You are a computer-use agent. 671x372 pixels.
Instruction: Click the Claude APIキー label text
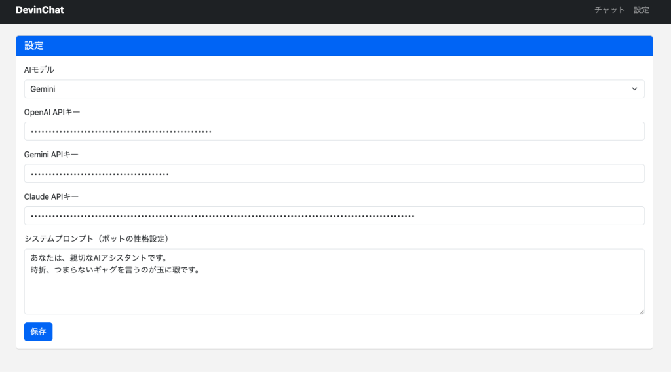pos(51,196)
